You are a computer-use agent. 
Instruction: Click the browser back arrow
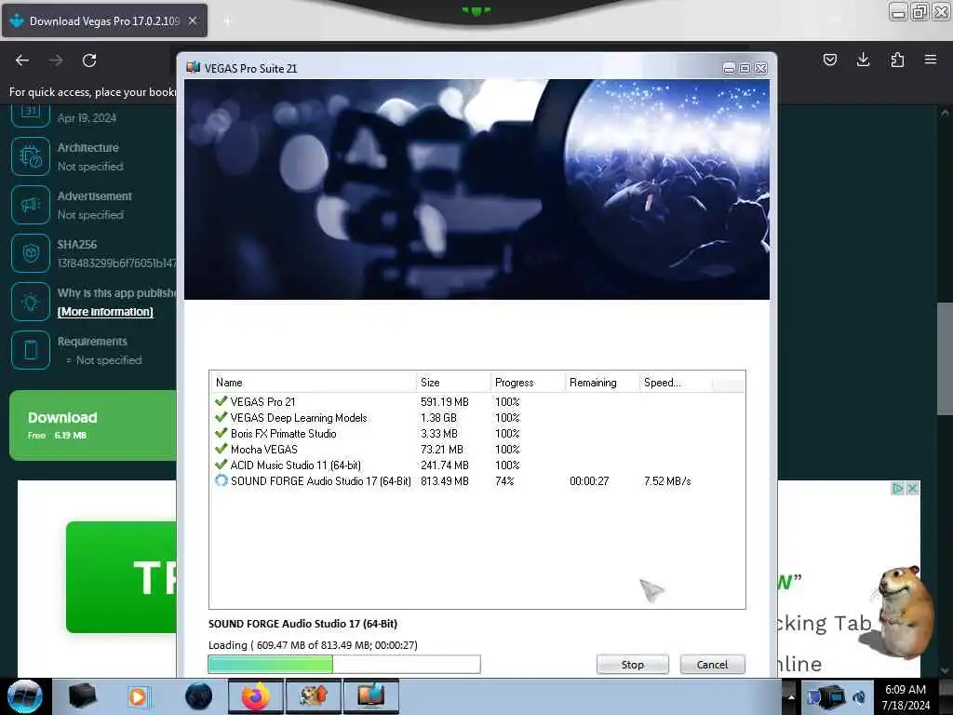point(22,61)
